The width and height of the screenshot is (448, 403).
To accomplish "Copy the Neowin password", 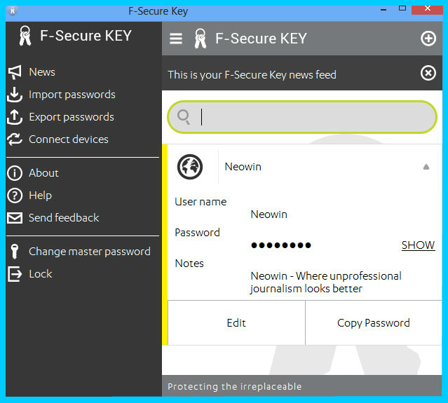I will tap(374, 322).
